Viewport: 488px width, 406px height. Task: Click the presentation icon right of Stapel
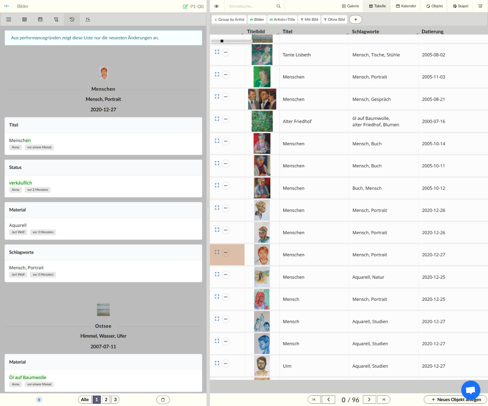click(x=480, y=6)
